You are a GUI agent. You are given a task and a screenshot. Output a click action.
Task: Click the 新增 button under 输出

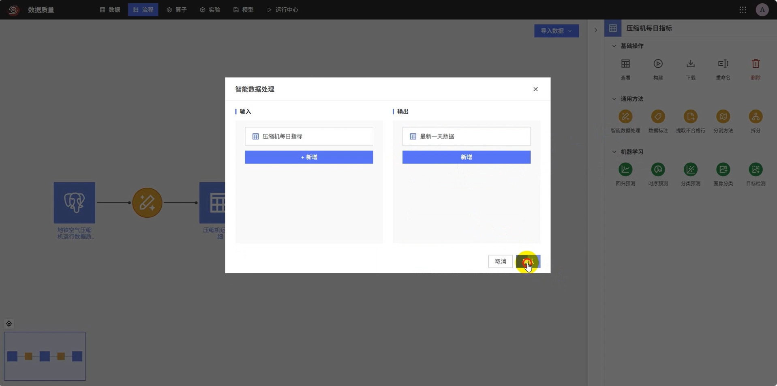467,157
